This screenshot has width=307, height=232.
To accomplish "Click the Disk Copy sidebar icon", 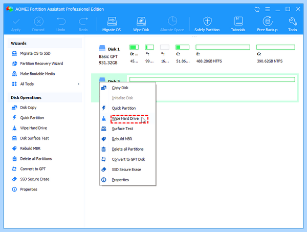I will click(x=14, y=108).
